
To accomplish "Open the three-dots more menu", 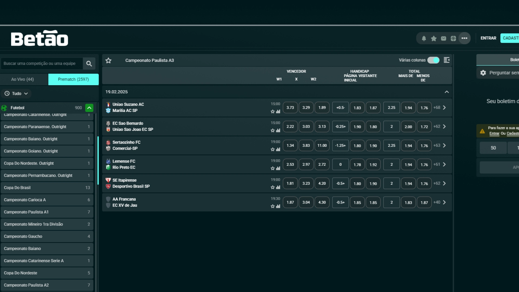I will [x=464, y=38].
